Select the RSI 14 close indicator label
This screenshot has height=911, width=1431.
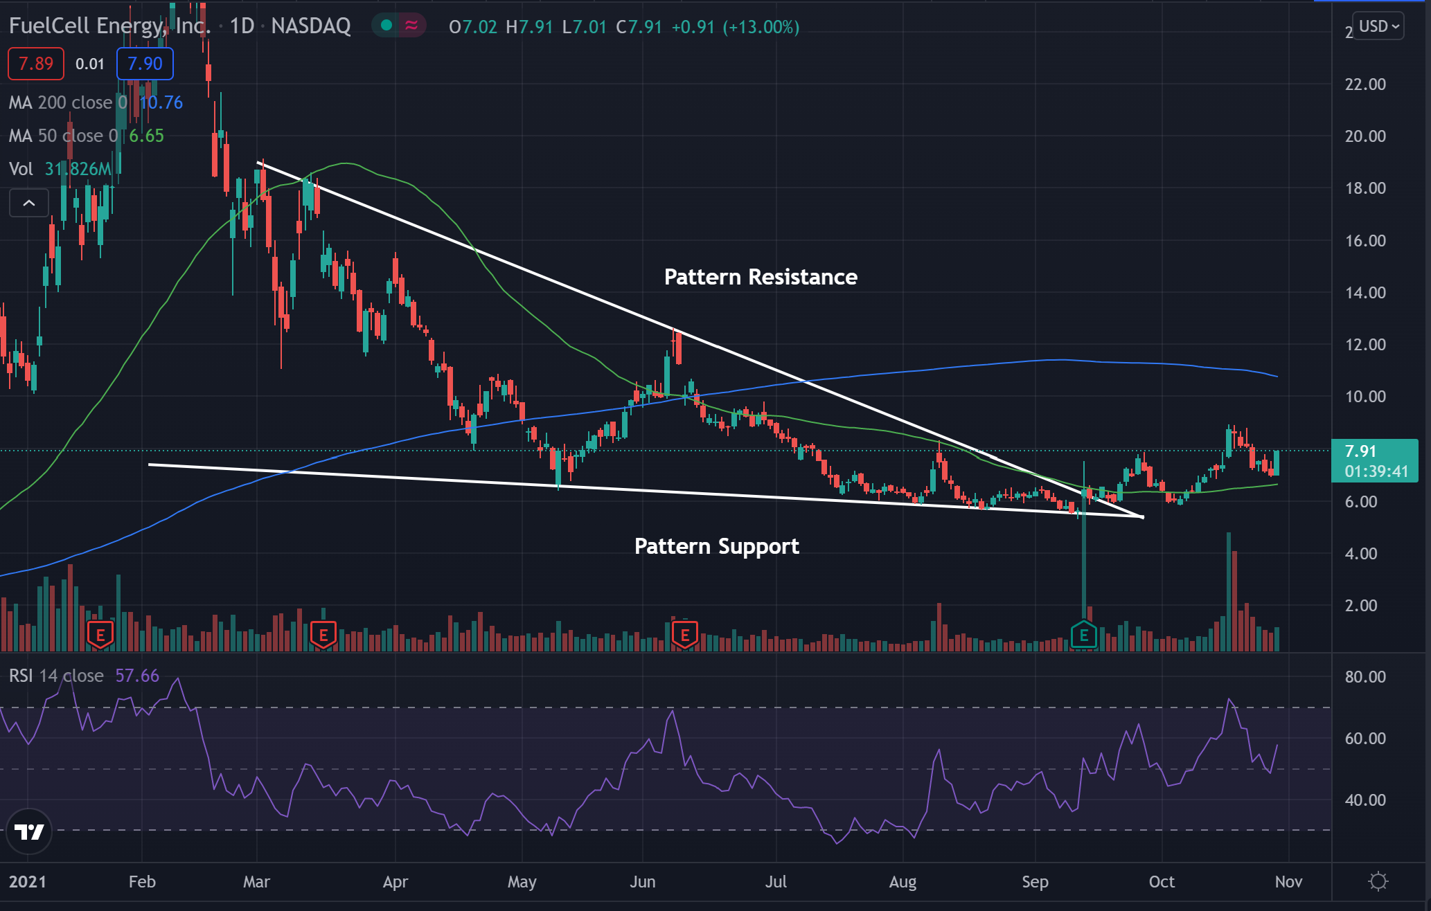pyautogui.click(x=56, y=676)
